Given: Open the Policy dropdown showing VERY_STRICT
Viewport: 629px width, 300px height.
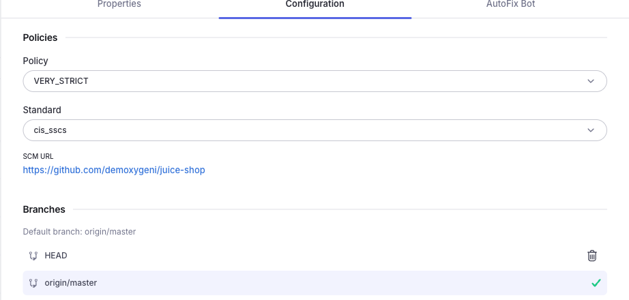Looking at the screenshot, I should 315,81.
